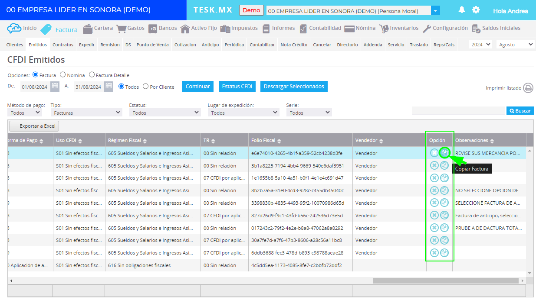Click the Continuar button
The image size is (536, 303).
tap(198, 86)
